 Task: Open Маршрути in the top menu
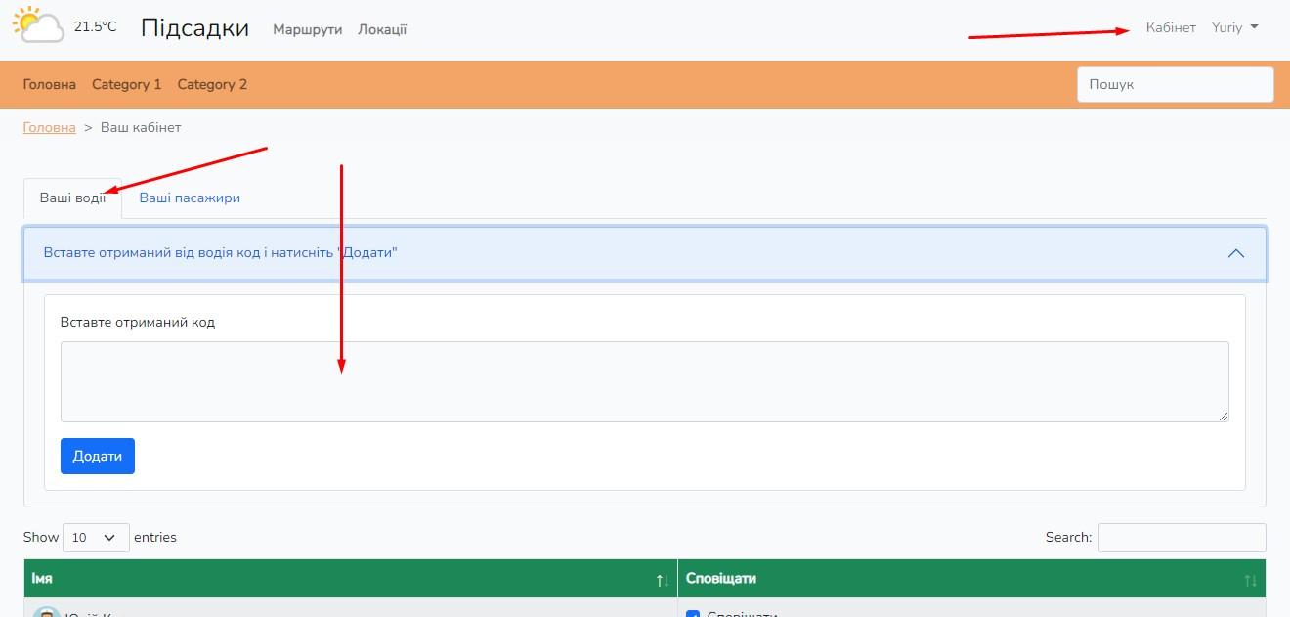(307, 29)
